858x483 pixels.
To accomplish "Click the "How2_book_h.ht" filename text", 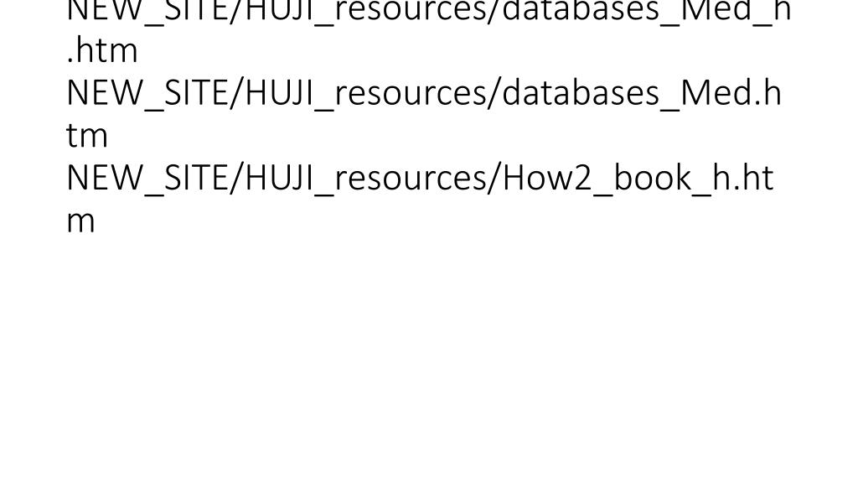I will (638, 179).
